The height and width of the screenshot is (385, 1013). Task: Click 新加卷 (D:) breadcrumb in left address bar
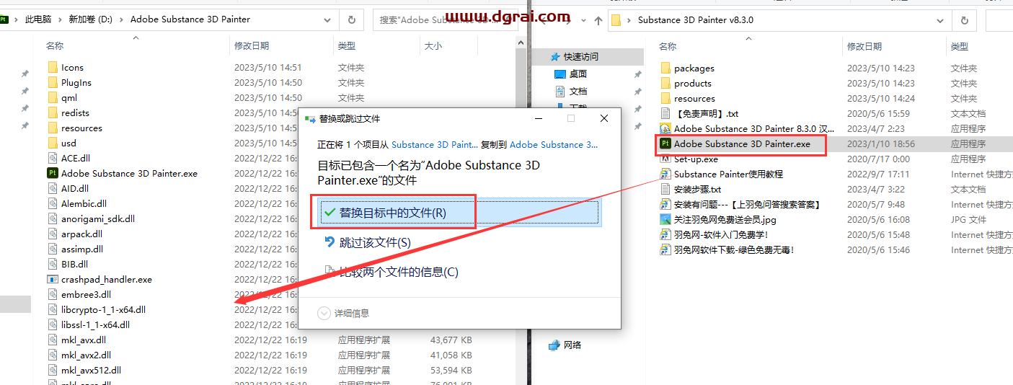(x=91, y=19)
